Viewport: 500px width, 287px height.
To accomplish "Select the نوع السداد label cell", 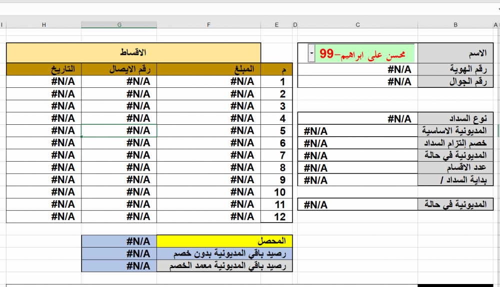I will pos(455,118).
